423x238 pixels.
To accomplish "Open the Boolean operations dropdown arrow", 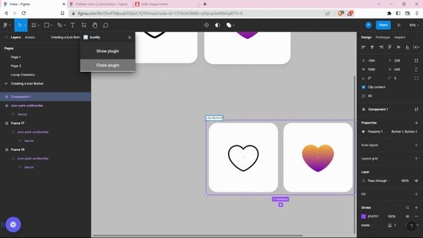I will (x=233, y=25).
